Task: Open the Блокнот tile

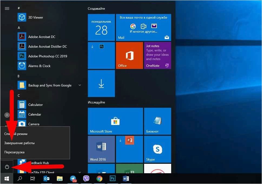Action: click(x=158, y=121)
